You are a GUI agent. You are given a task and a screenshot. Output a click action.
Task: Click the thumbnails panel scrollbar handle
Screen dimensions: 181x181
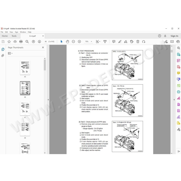click(45, 65)
